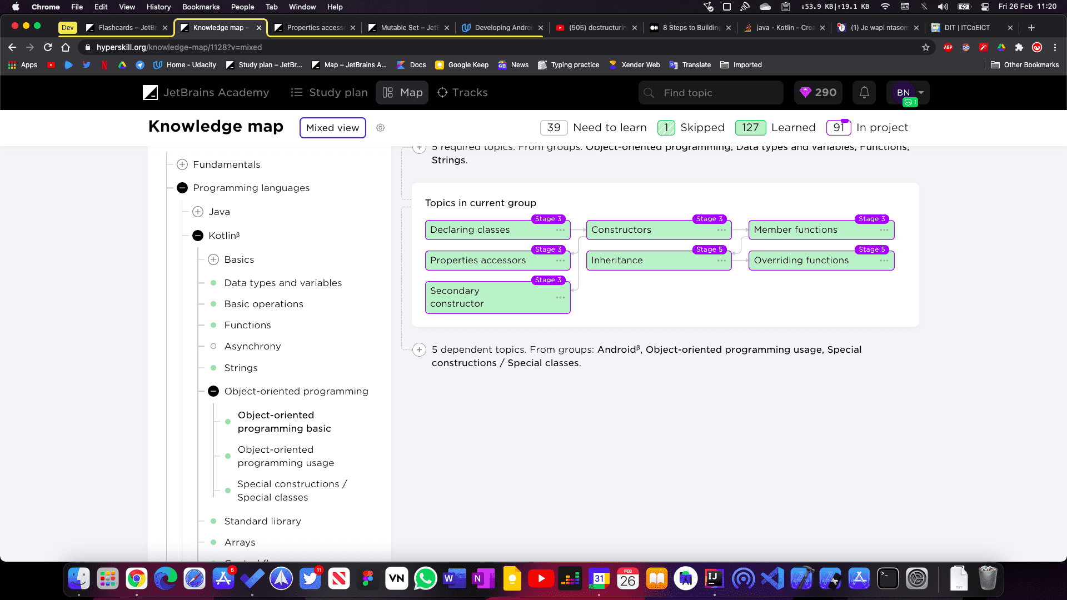Click the gems counter showing 290
This screenshot has width=1067, height=600.
point(818,93)
